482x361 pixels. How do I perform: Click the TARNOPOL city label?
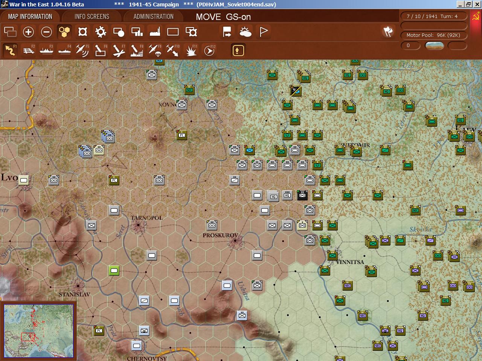pyautogui.click(x=147, y=218)
